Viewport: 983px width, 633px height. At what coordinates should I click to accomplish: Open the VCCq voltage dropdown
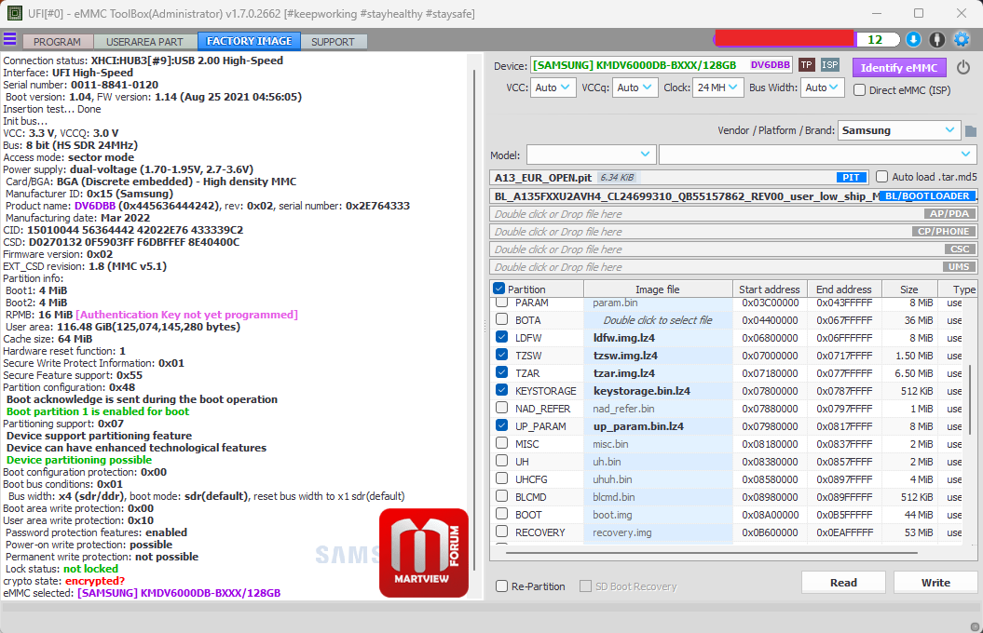[x=635, y=88]
